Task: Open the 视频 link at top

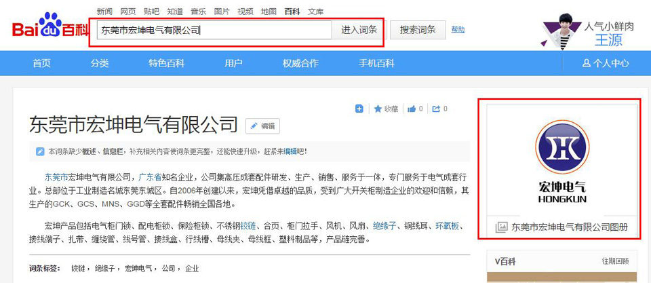Action: [245, 12]
